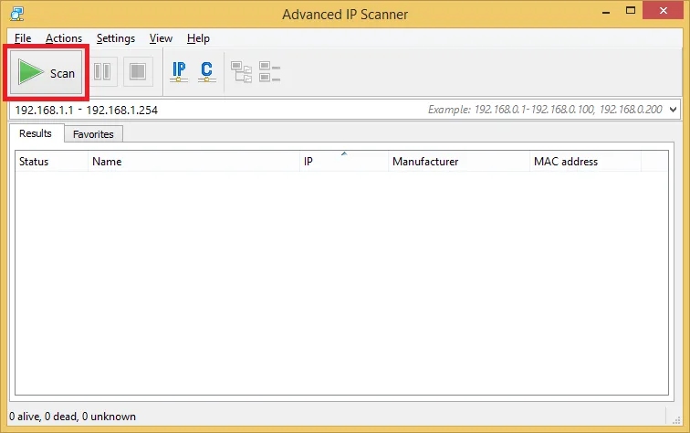Select the class C subnet icon
Screen dimensions: 690x433
(207, 72)
